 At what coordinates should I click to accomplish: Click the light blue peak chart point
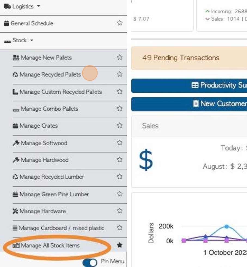click(x=227, y=227)
